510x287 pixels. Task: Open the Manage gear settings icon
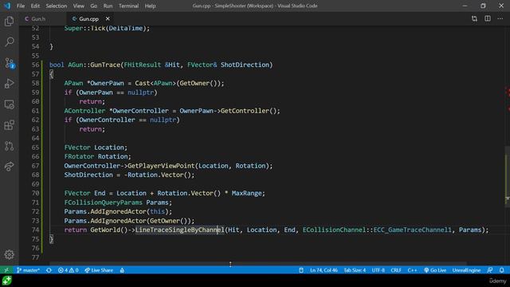[9, 254]
